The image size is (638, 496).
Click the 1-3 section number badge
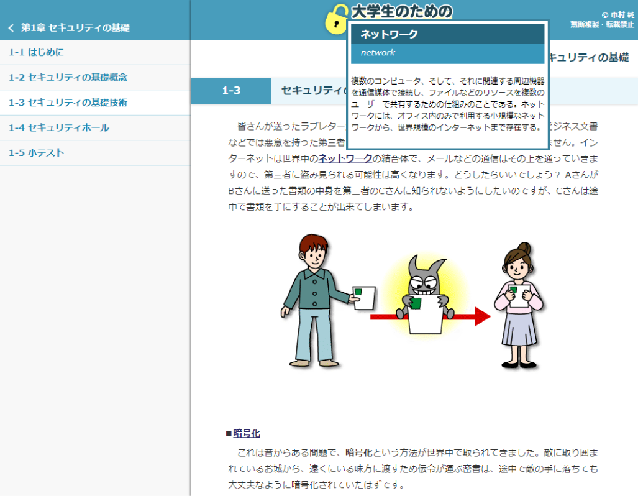pos(230,91)
